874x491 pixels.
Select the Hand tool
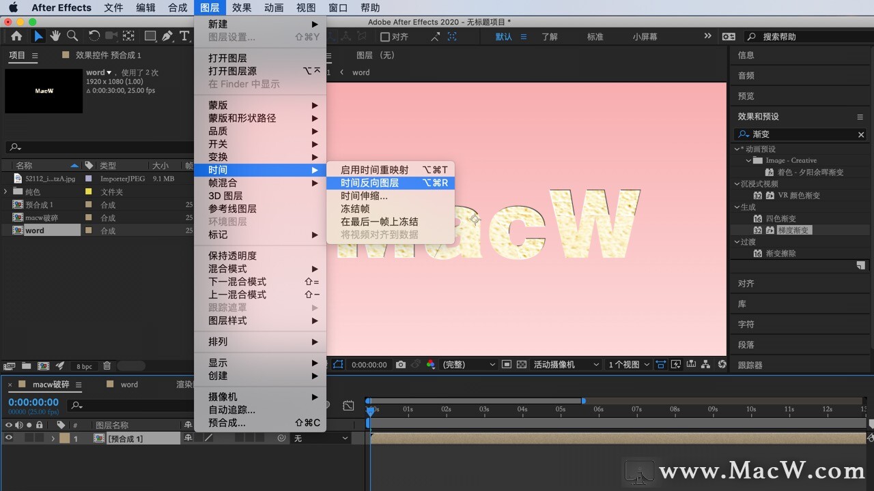(55, 36)
